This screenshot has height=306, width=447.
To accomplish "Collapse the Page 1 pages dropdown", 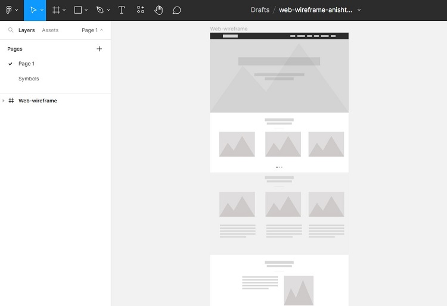I will click(92, 30).
